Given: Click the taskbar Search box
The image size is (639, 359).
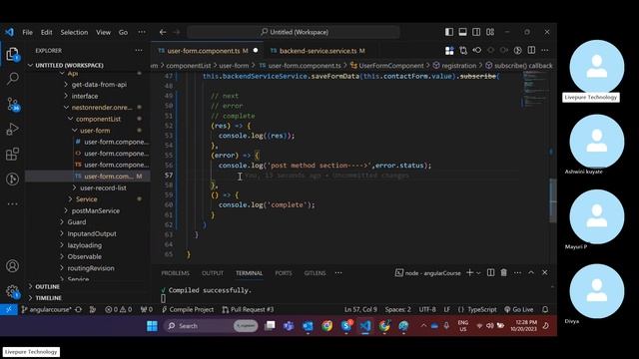Looking at the screenshot, I should [x=212, y=326].
